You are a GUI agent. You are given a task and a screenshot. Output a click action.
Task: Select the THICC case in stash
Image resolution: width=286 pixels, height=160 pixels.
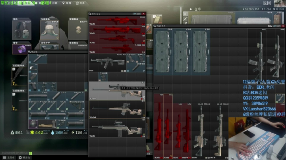point(211,18)
